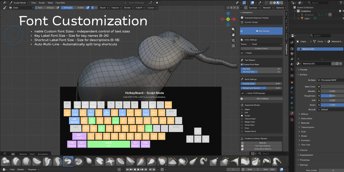Click the zoom magnifier icon in viewport
This screenshot has width=344, height=172.
pos(233,29)
